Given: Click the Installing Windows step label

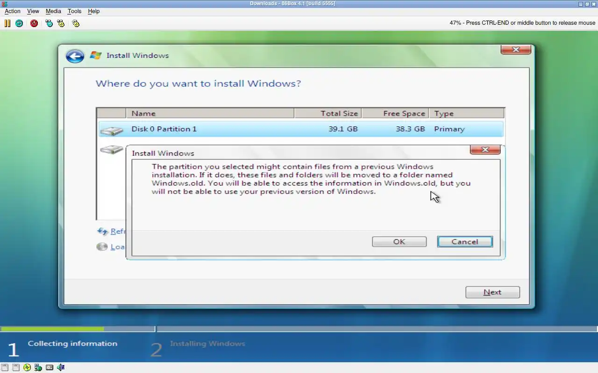Looking at the screenshot, I should pyautogui.click(x=207, y=344).
